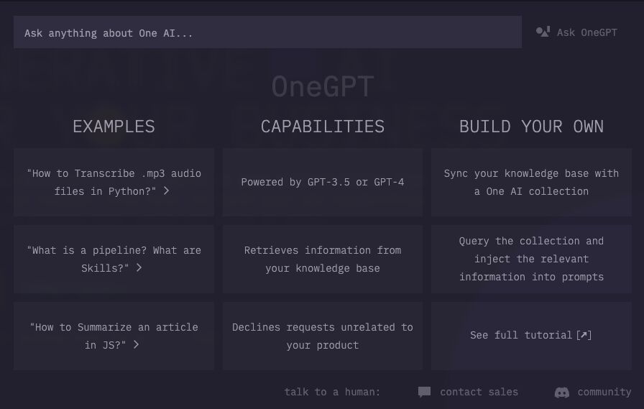Select the Transcribe .mp3 audio example card

pos(114,183)
